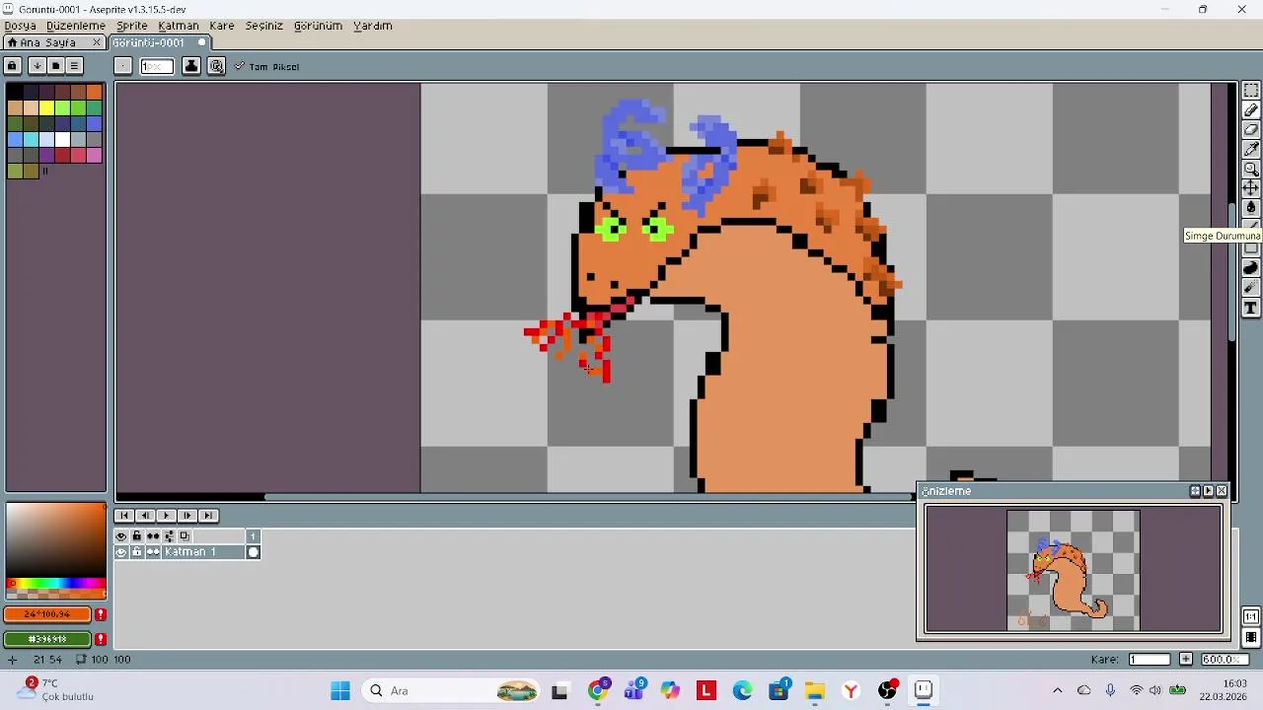Open the Sprite menu

[131, 26]
